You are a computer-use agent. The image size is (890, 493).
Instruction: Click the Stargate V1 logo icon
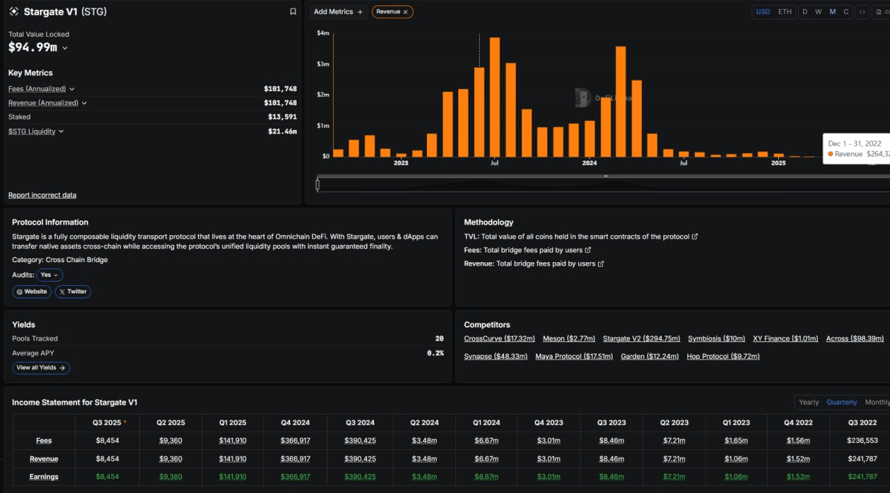click(14, 12)
